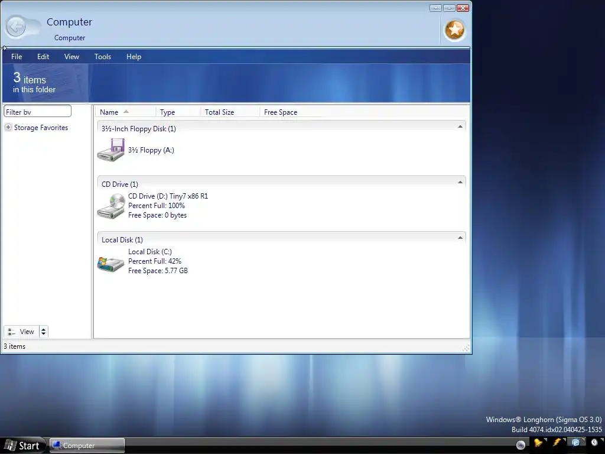This screenshot has height=454, width=605.
Task: Click the clock icon in system tray
Action: [594, 443]
